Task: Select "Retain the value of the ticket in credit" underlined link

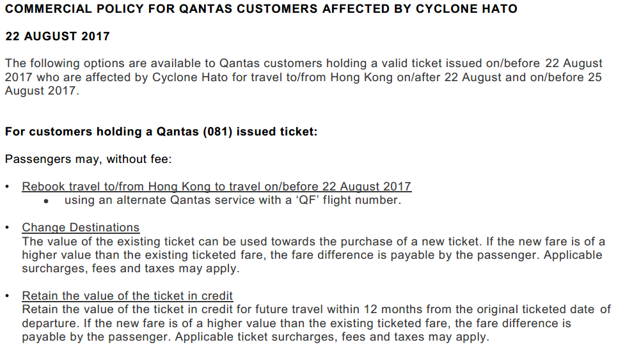Action: (127, 296)
